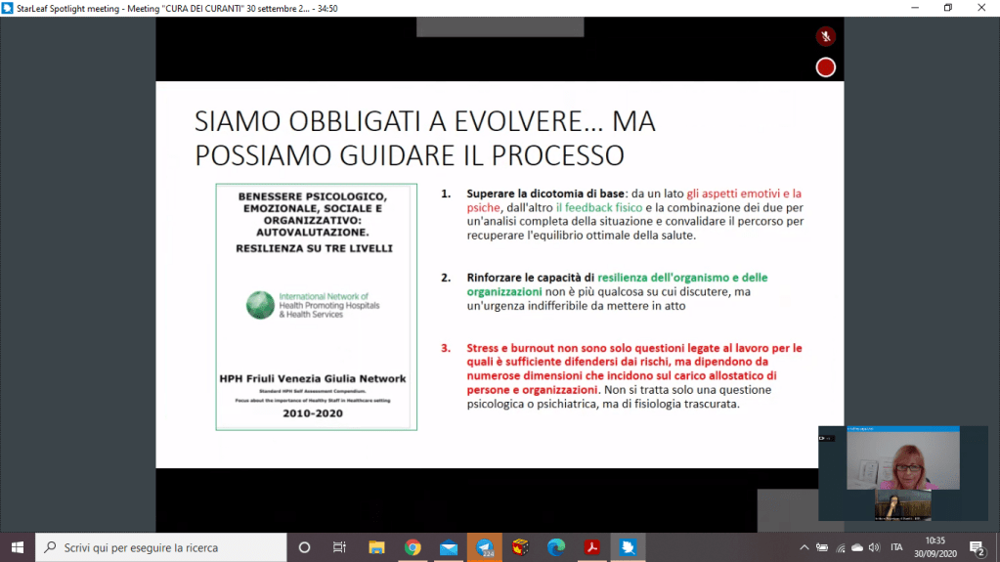This screenshot has width=1000, height=562.
Task: Open the Windows Start menu
Action: (17, 547)
